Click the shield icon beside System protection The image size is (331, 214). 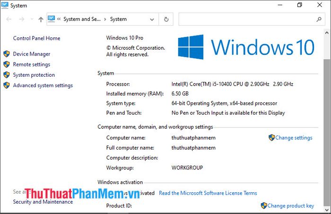(7, 75)
